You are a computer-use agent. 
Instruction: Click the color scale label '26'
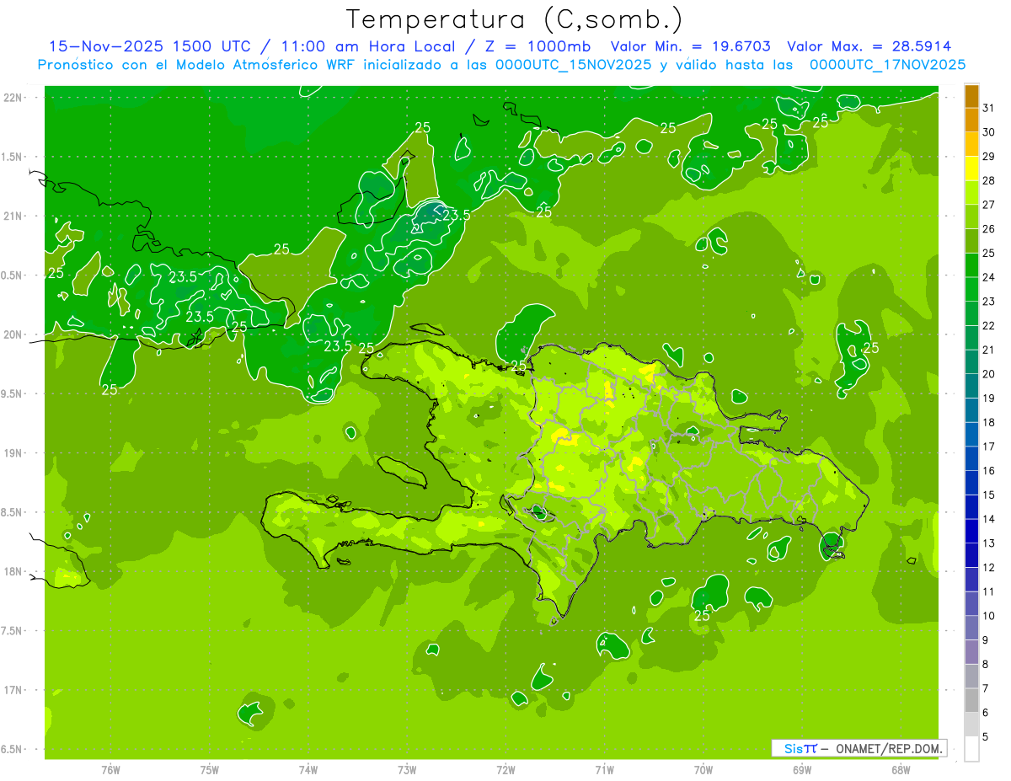[x=989, y=228]
